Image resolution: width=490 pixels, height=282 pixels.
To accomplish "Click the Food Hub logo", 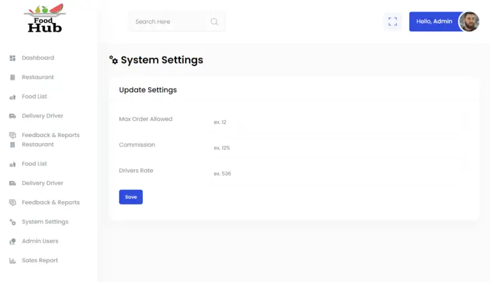I will pos(45,18).
